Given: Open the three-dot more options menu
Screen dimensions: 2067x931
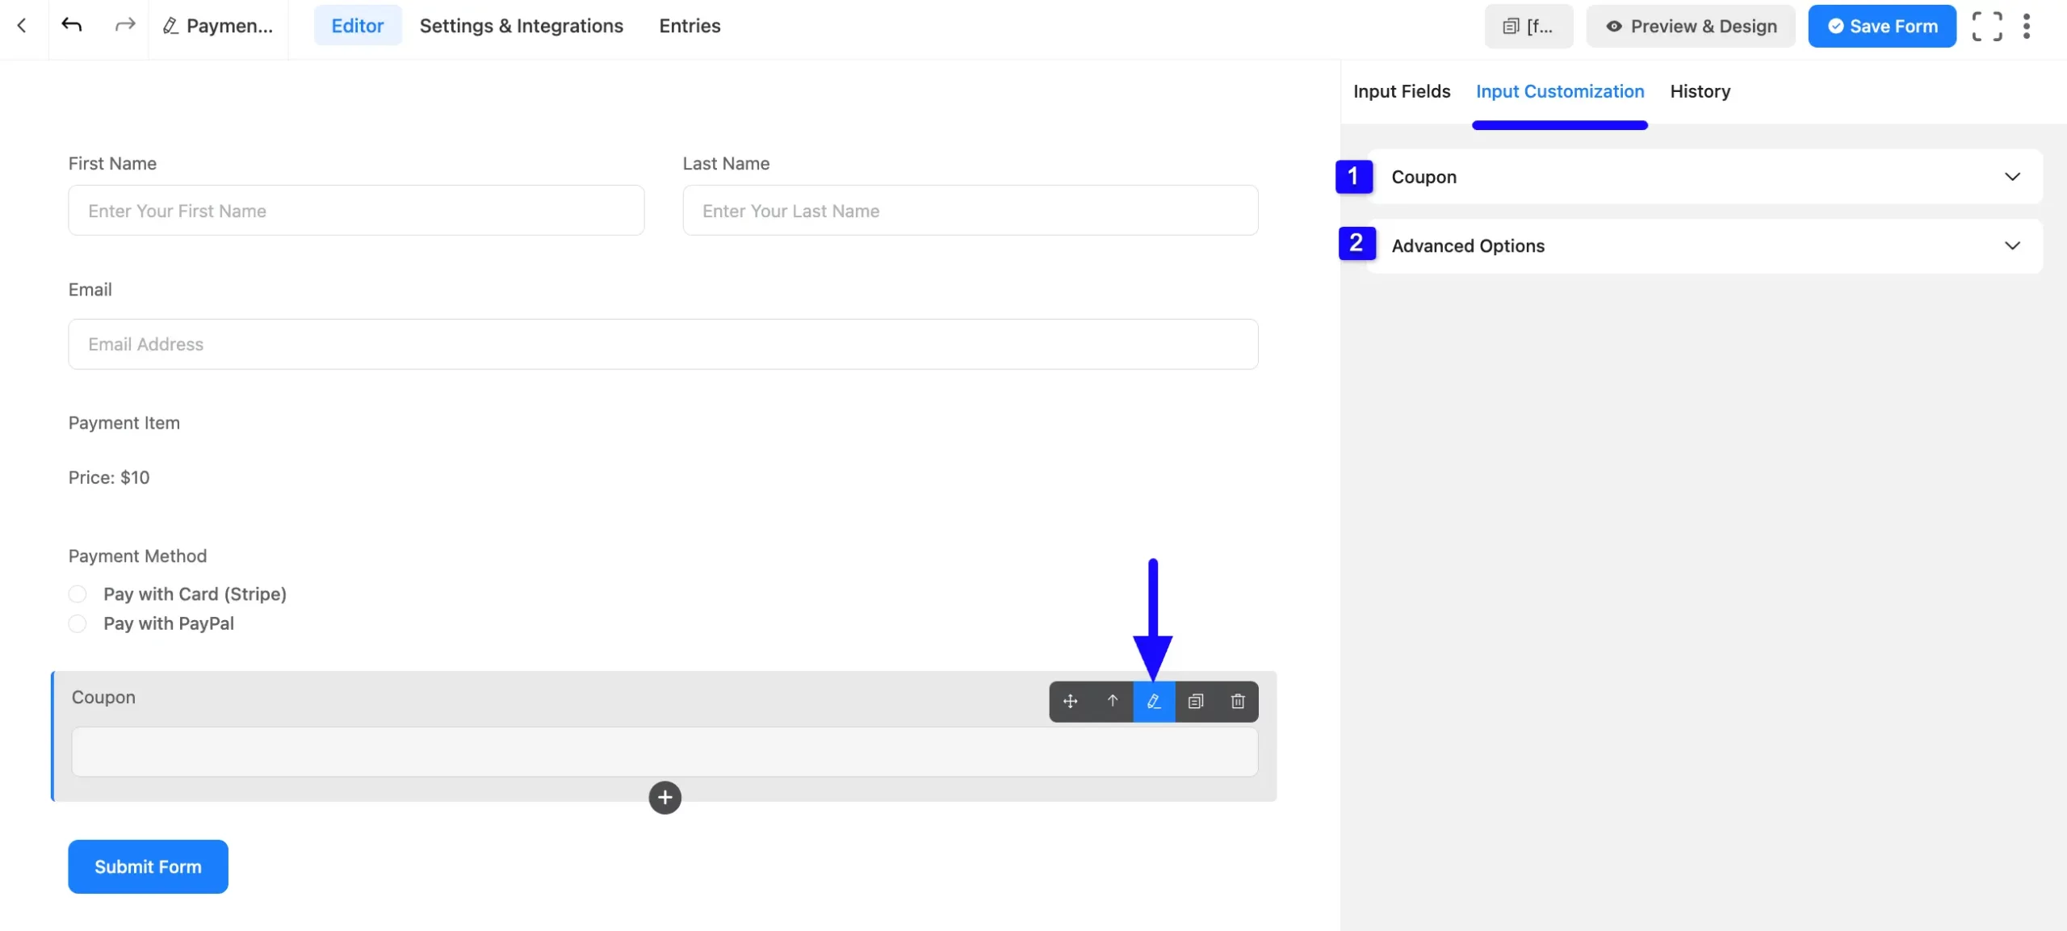Looking at the screenshot, I should pos(2027,26).
